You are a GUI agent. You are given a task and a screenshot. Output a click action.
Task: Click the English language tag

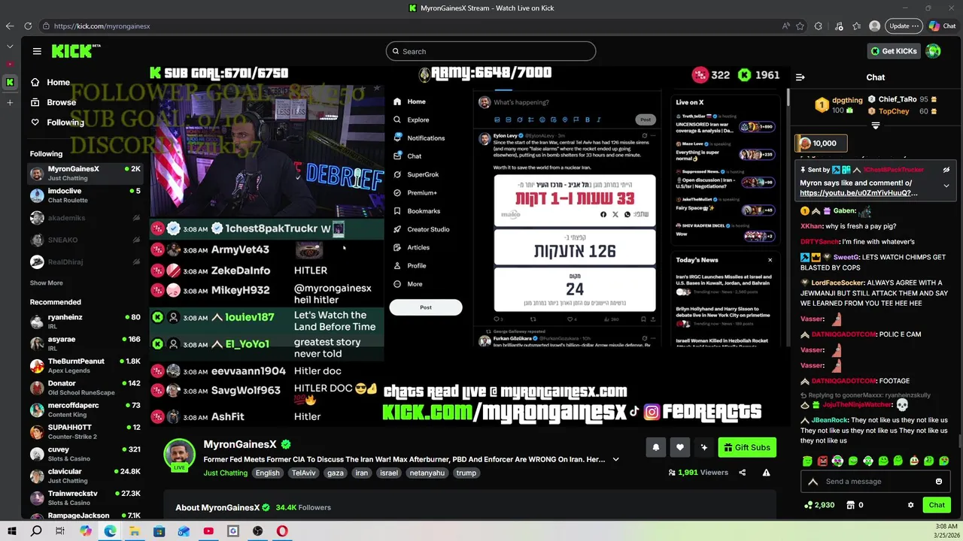click(x=267, y=473)
